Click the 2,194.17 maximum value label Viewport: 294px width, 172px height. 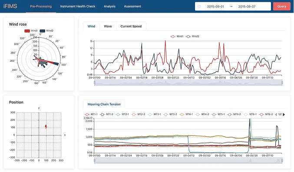pyautogui.click(x=88, y=118)
